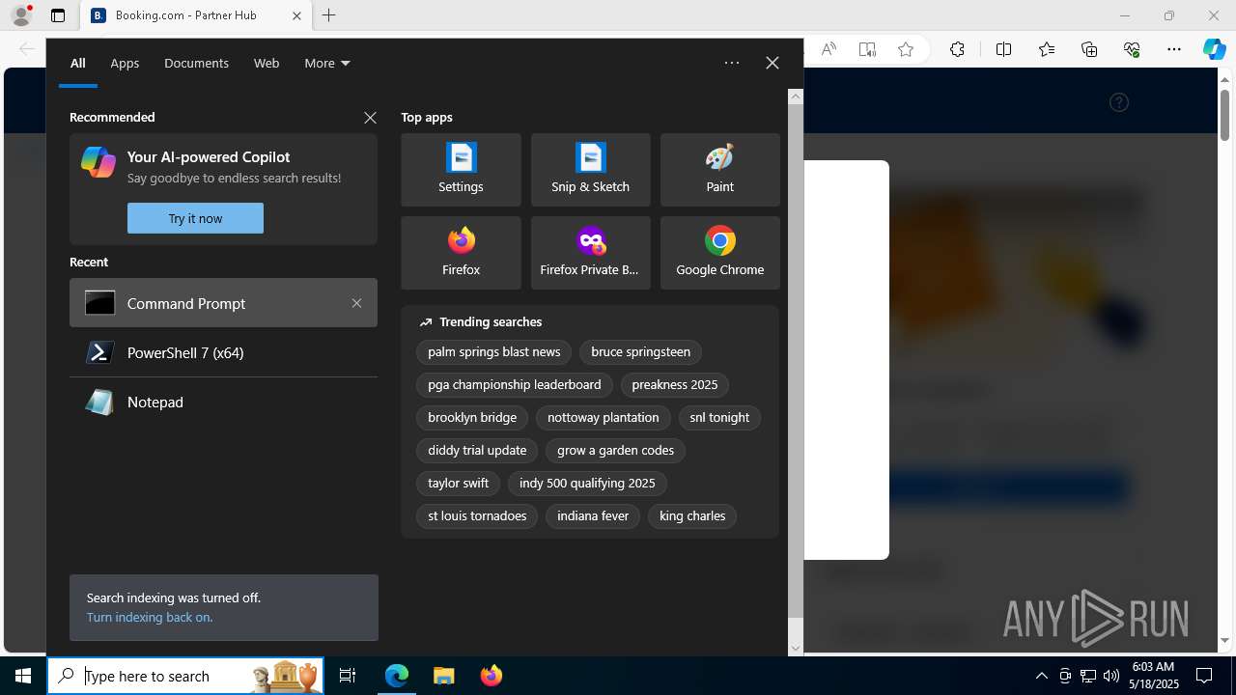Screen dimensions: 1236x695
Task: Open Edge Copilot sidebar icon
Action: pyautogui.click(x=1214, y=49)
